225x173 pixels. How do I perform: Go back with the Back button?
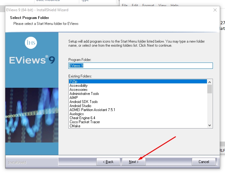coord(108,162)
